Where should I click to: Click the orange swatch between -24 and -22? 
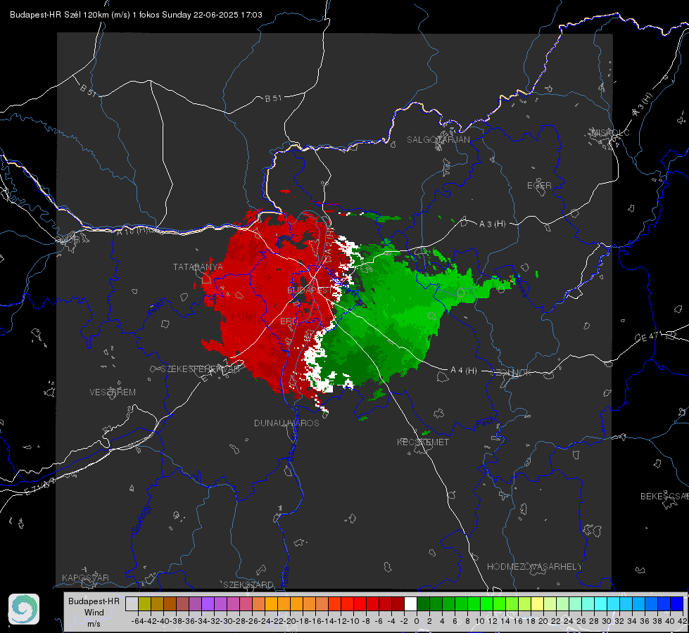click(271, 604)
